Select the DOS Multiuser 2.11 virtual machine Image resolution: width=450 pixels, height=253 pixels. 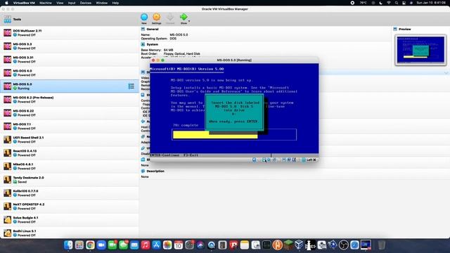(x=70, y=33)
